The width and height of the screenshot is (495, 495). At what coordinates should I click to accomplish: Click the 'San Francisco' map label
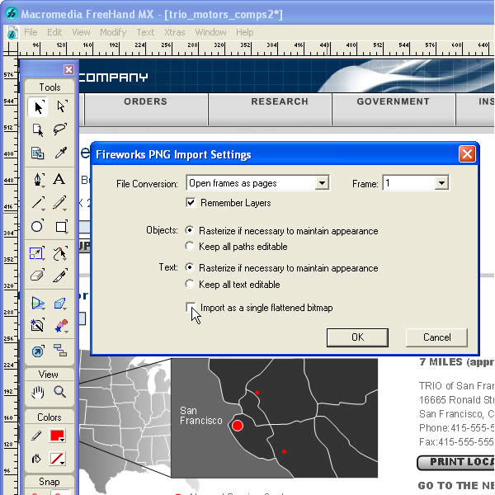click(200, 416)
